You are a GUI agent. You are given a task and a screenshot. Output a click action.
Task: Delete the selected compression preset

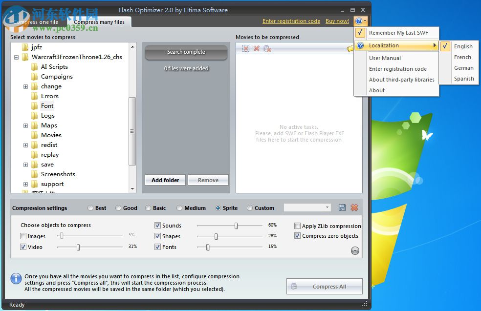coord(354,207)
